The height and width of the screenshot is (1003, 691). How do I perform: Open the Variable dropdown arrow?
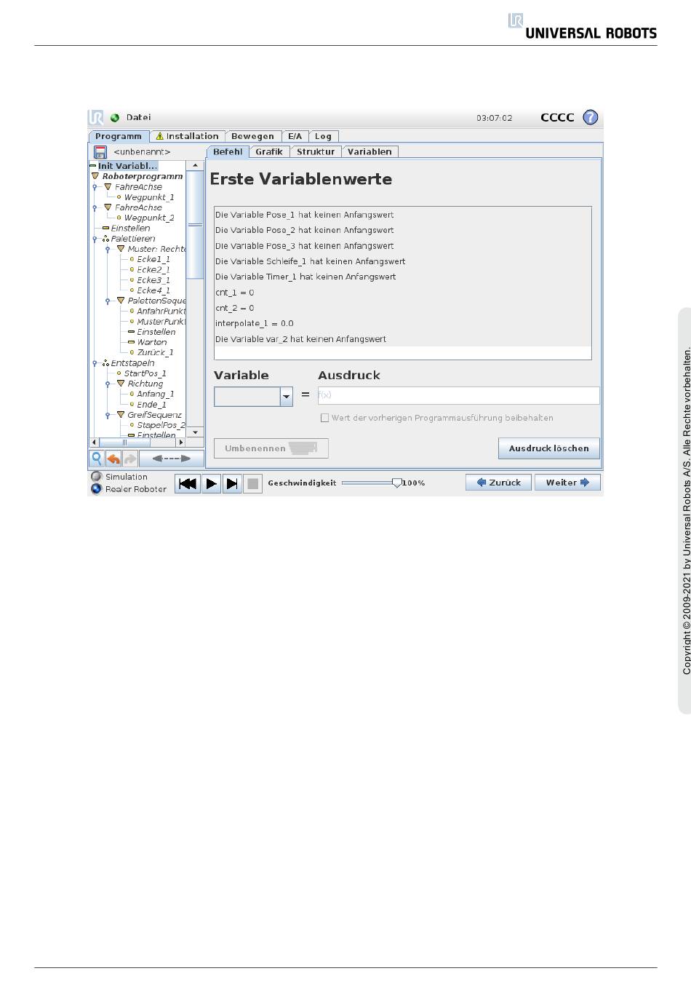tap(287, 397)
